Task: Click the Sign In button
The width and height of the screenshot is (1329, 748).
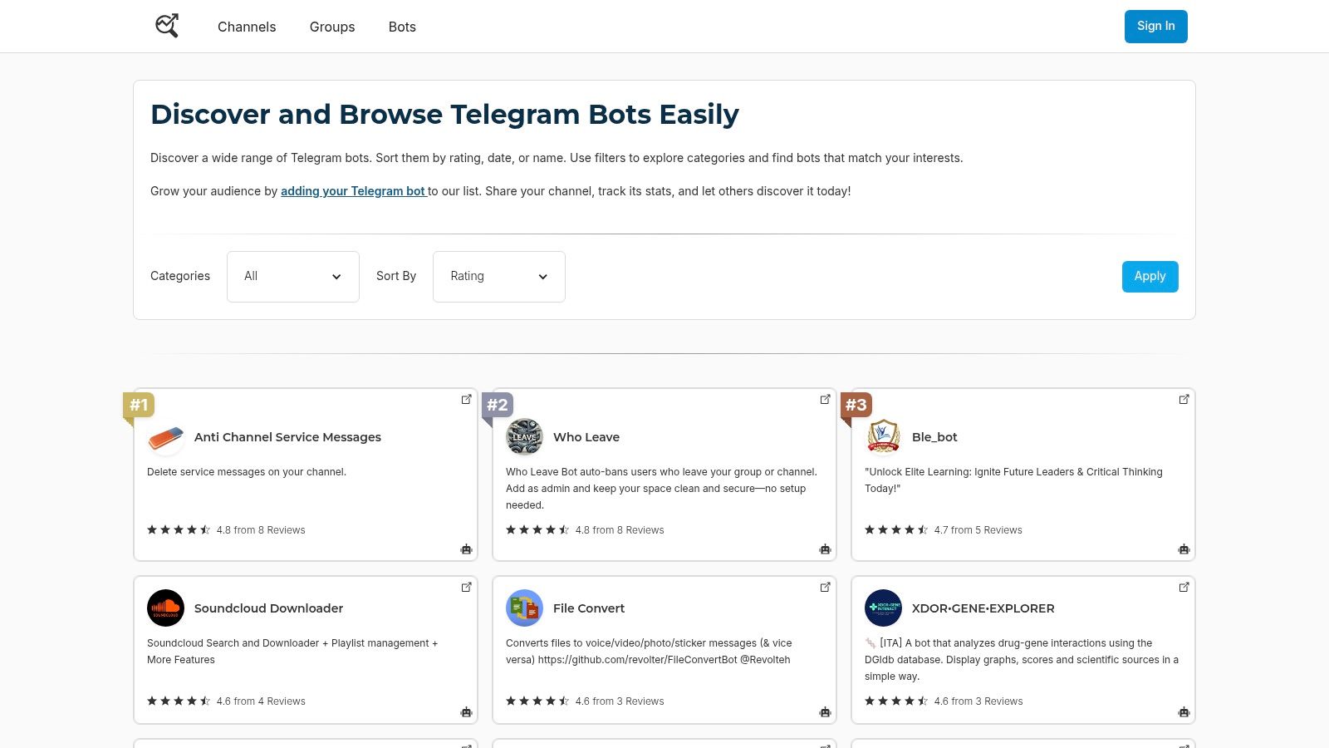Action: (1156, 27)
